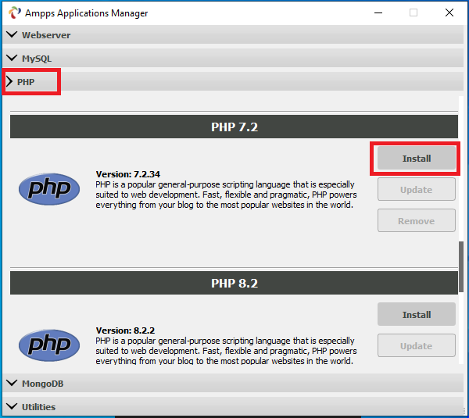Click the Version: 8.2.2 text

click(x=125, y=330)
